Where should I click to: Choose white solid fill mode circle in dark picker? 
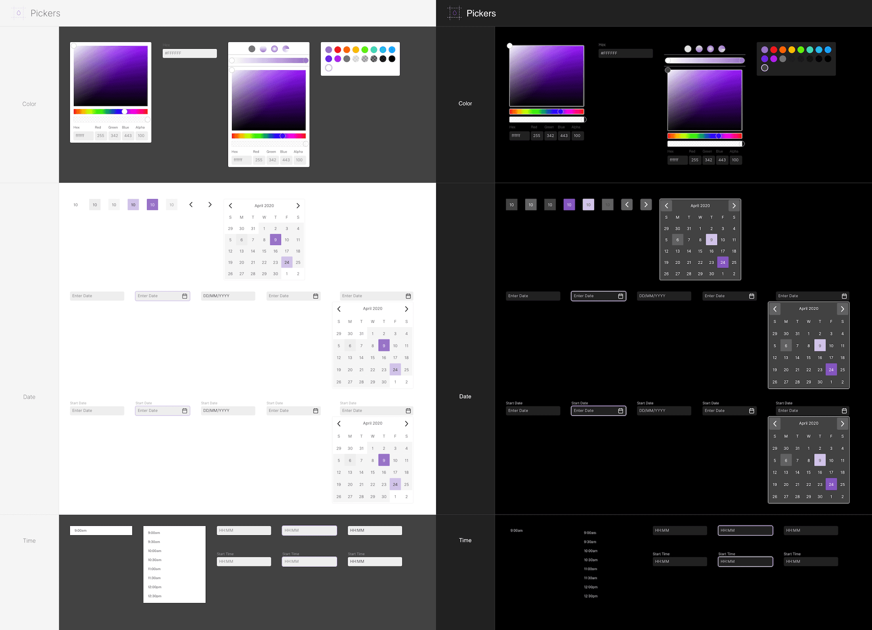pyautogui.click(x=688, y=49)
